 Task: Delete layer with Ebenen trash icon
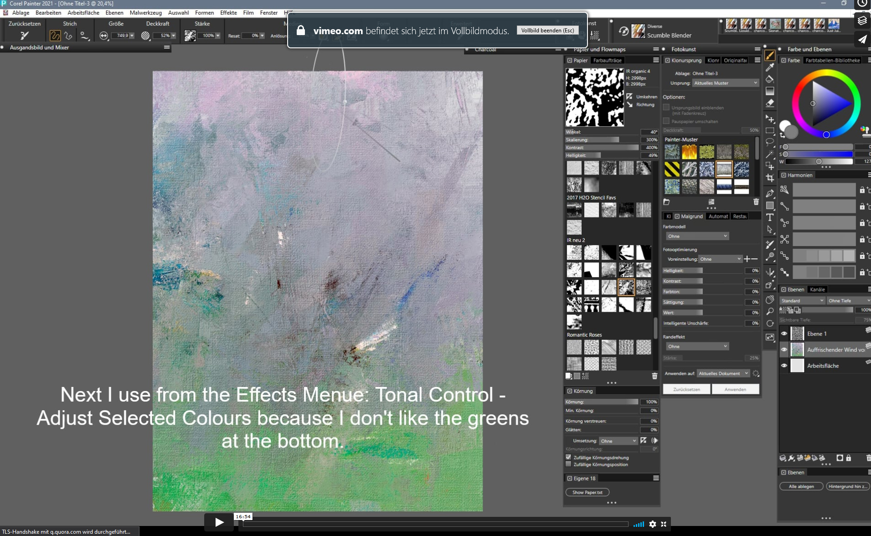click(868, 458)
